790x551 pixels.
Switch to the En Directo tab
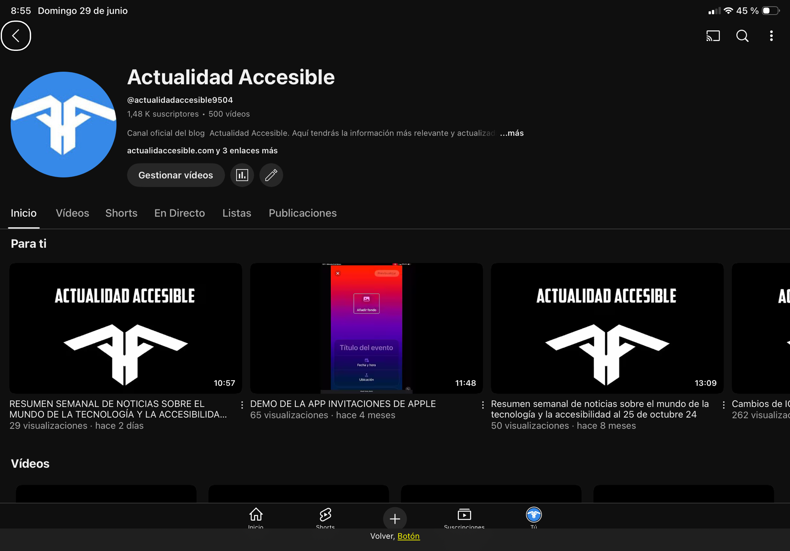[179, 213]
